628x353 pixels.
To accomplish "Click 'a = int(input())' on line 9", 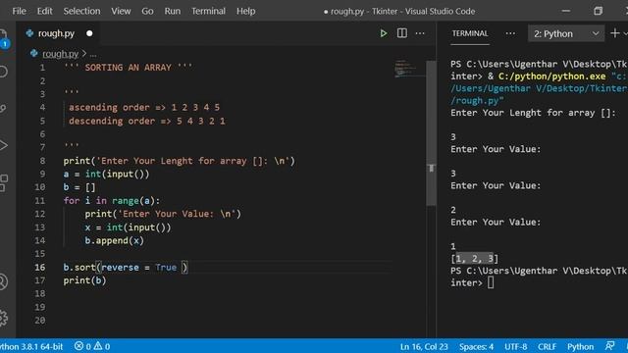I will pyautogui.click(x=106, y=175).
